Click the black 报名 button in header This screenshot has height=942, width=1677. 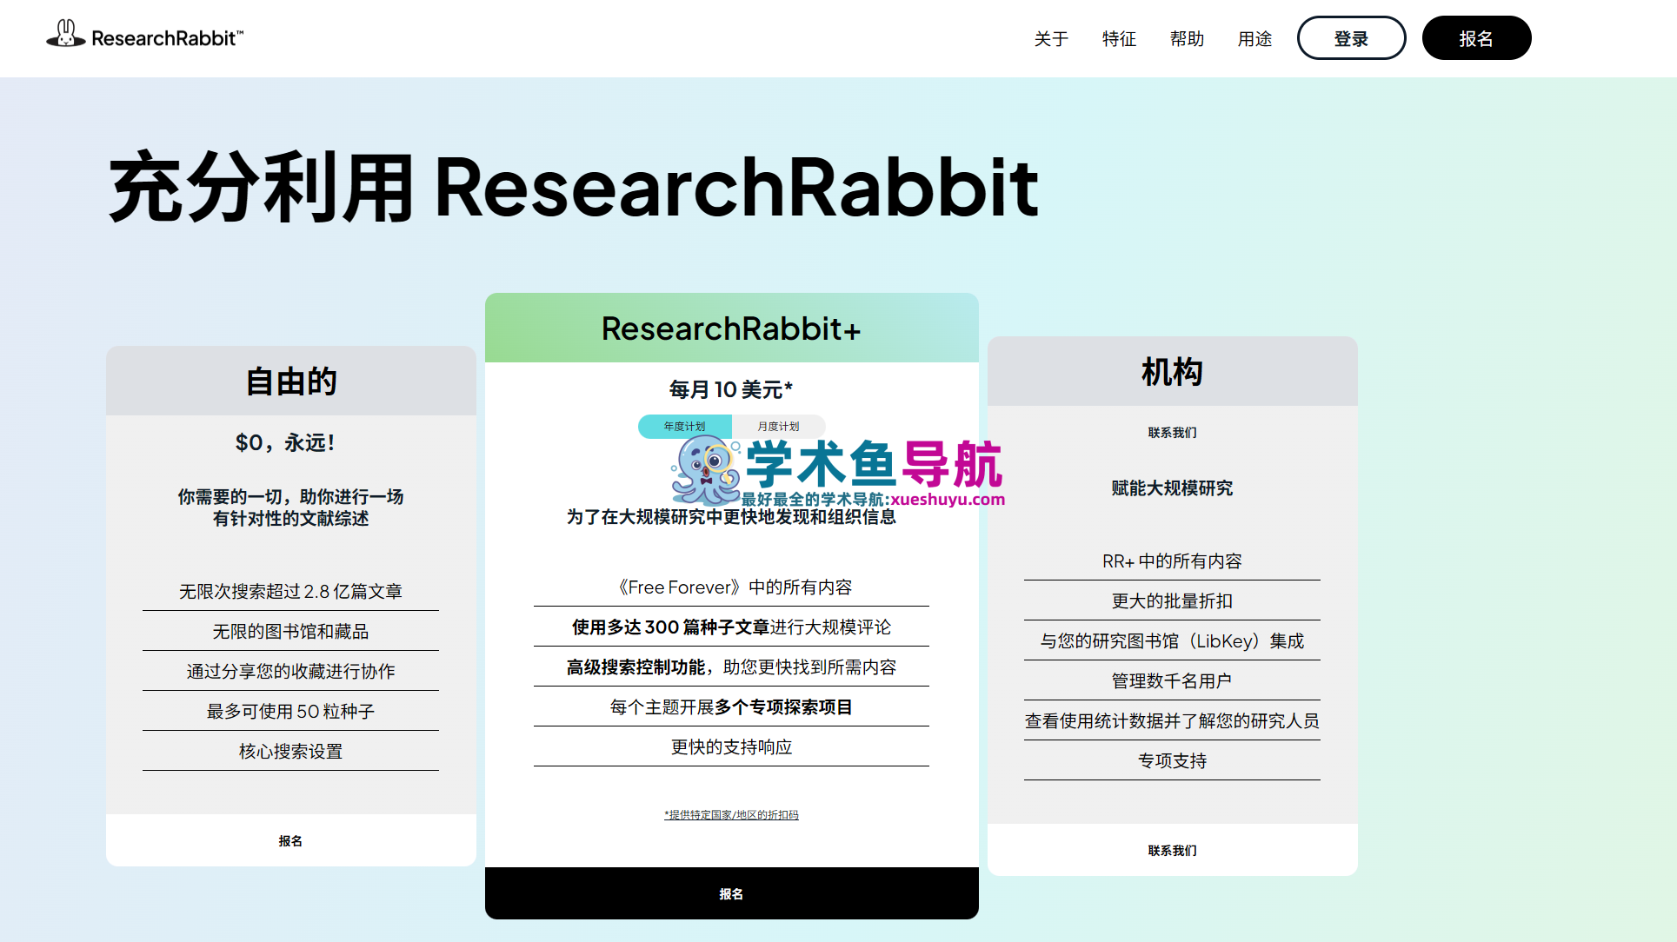(x=1476, y=38)
